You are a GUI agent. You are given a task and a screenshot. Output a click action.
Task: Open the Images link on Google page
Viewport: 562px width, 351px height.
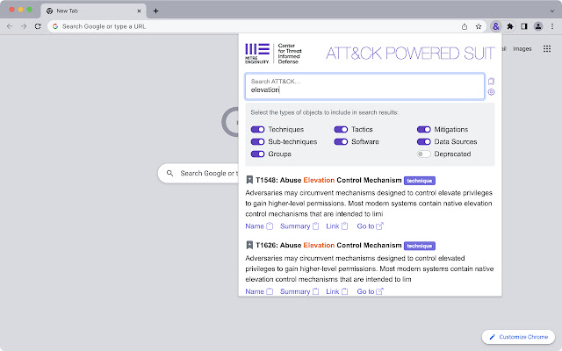click(522, 49)
